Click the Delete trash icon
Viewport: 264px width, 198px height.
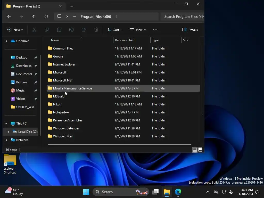pyautogui.click(x=96, y=30)
